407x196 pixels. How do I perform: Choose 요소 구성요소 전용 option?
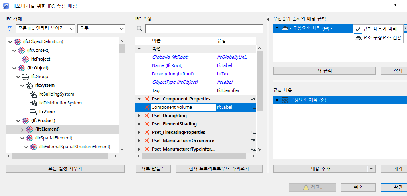(378, 38)
